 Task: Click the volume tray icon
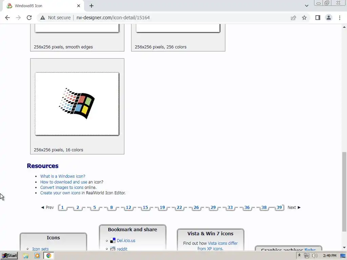click(314, 256)
